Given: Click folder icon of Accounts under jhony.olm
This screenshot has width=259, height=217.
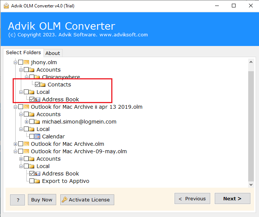Looking at the screenshot, I should [x=32, y=70].
